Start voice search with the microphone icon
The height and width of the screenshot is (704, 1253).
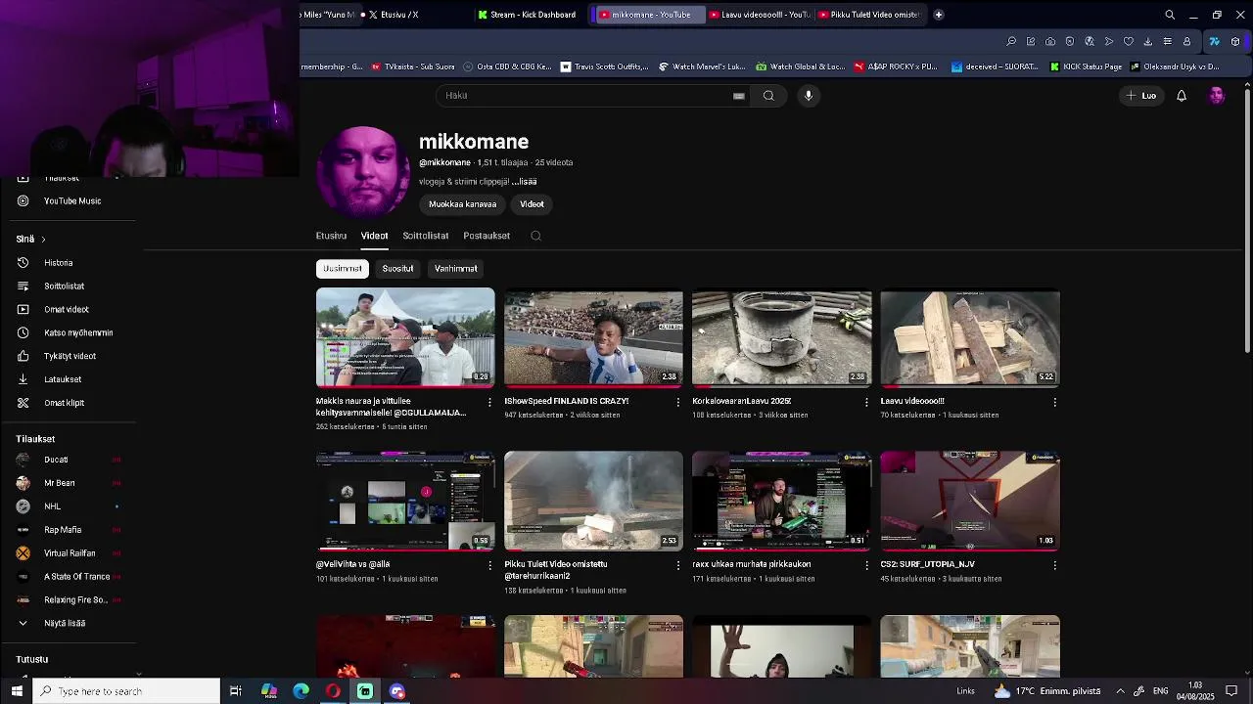point(809,95)
